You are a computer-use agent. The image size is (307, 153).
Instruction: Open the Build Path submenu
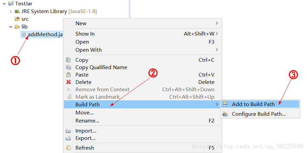142,104
